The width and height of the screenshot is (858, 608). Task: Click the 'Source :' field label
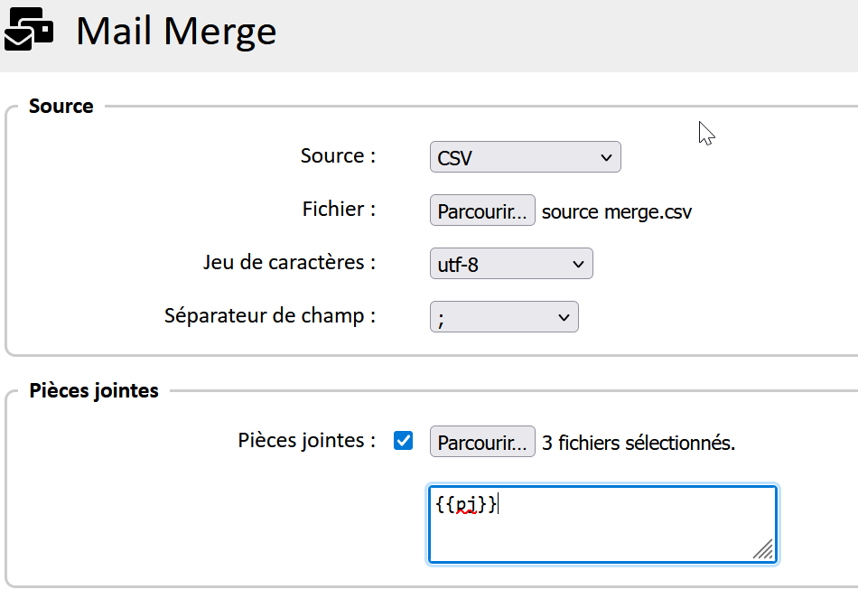(x=338, y=156)
